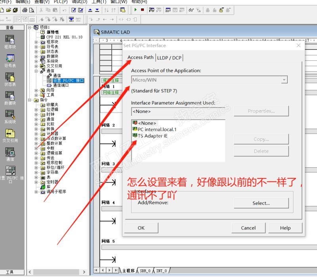This screenshot has width=317, height=277.
Task: Click the 查看 view header in the navigation bar
Action: pyautogui.click(x=10, y=27)
